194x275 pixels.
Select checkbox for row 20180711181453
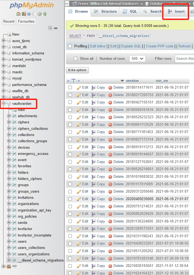[x=70, y=132]
